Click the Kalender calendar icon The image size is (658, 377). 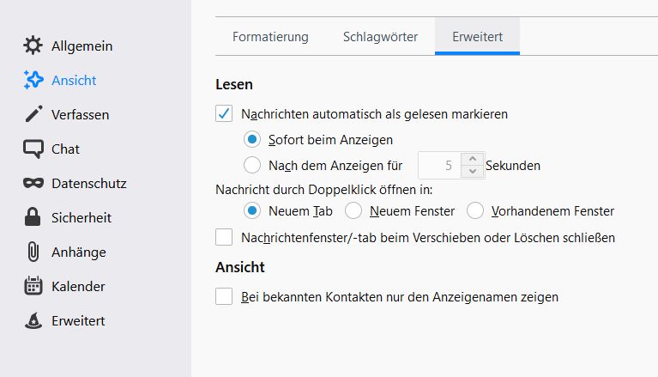[x=33, y=286]
